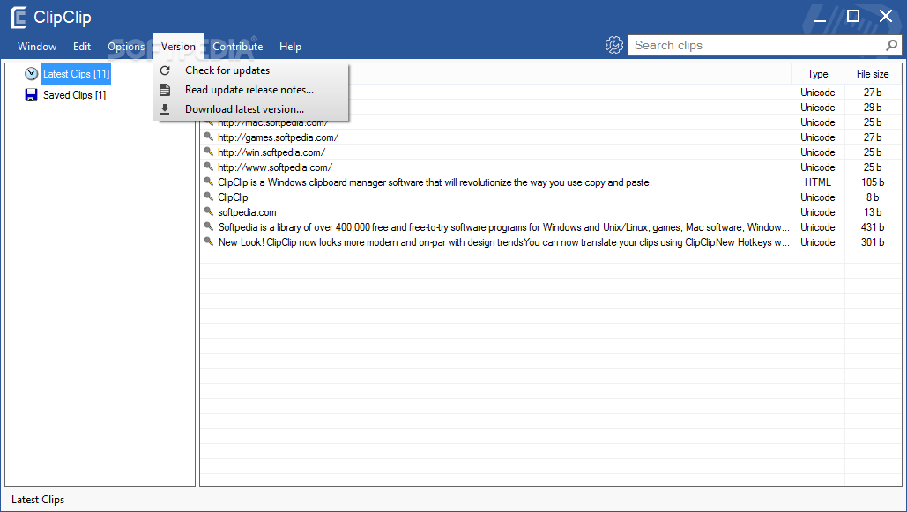
Task: Open the Edit menu
Action: pyautogui.click(x=82, y=47)
